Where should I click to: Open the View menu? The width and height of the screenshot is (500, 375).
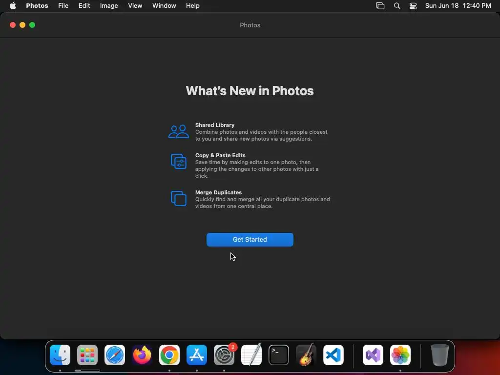[x=135, y=5]
